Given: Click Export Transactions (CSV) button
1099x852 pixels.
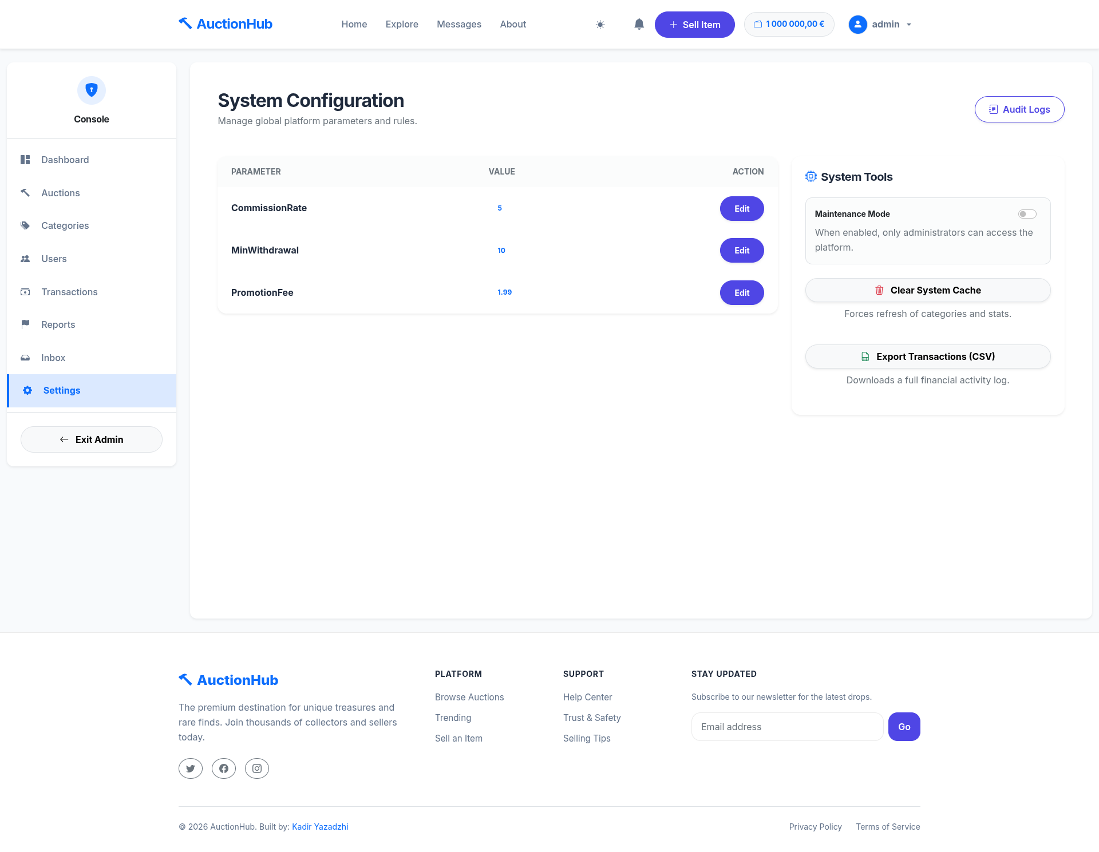Looking at the screenshot, I should click(x=928, y=356).
